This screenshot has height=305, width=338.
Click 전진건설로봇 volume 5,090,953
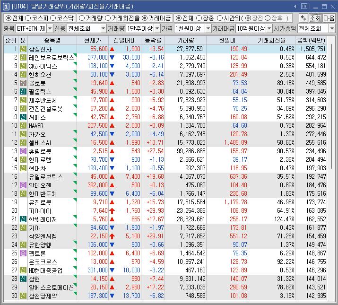coord(192,108)
